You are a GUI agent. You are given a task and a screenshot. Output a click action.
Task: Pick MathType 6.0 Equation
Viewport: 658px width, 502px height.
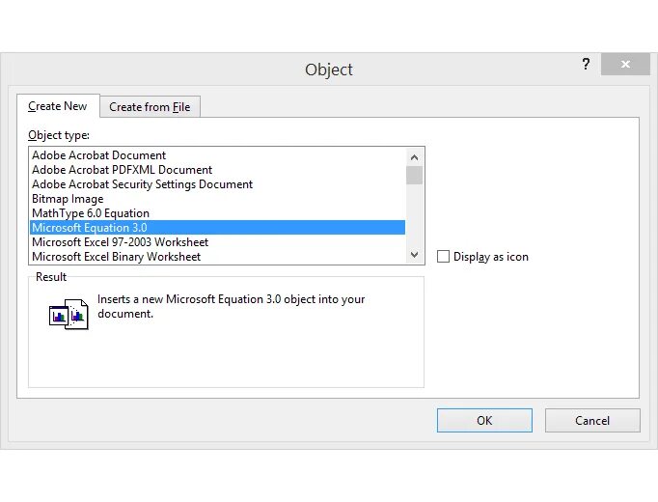tap(217, 213)
